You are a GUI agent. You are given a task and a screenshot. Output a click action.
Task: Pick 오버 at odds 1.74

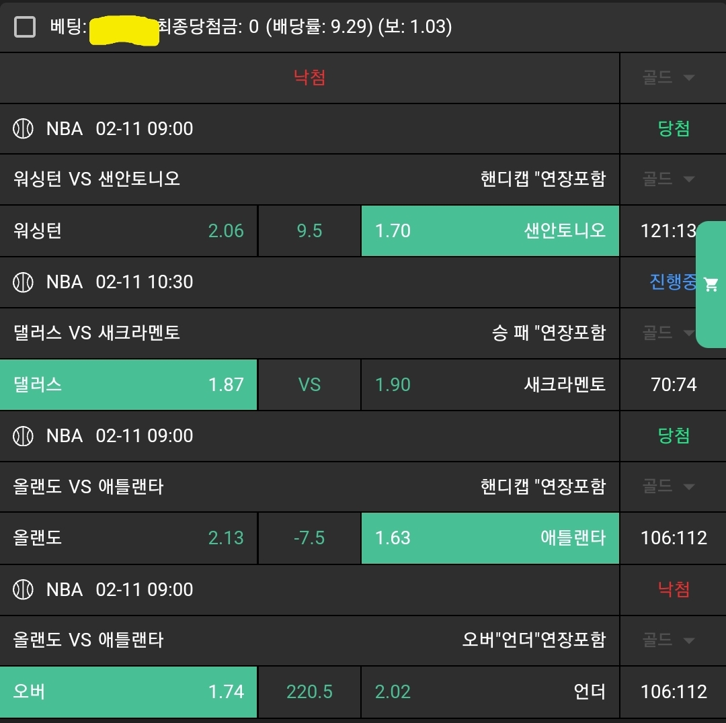pyautogui.click(x=128, y=691)
